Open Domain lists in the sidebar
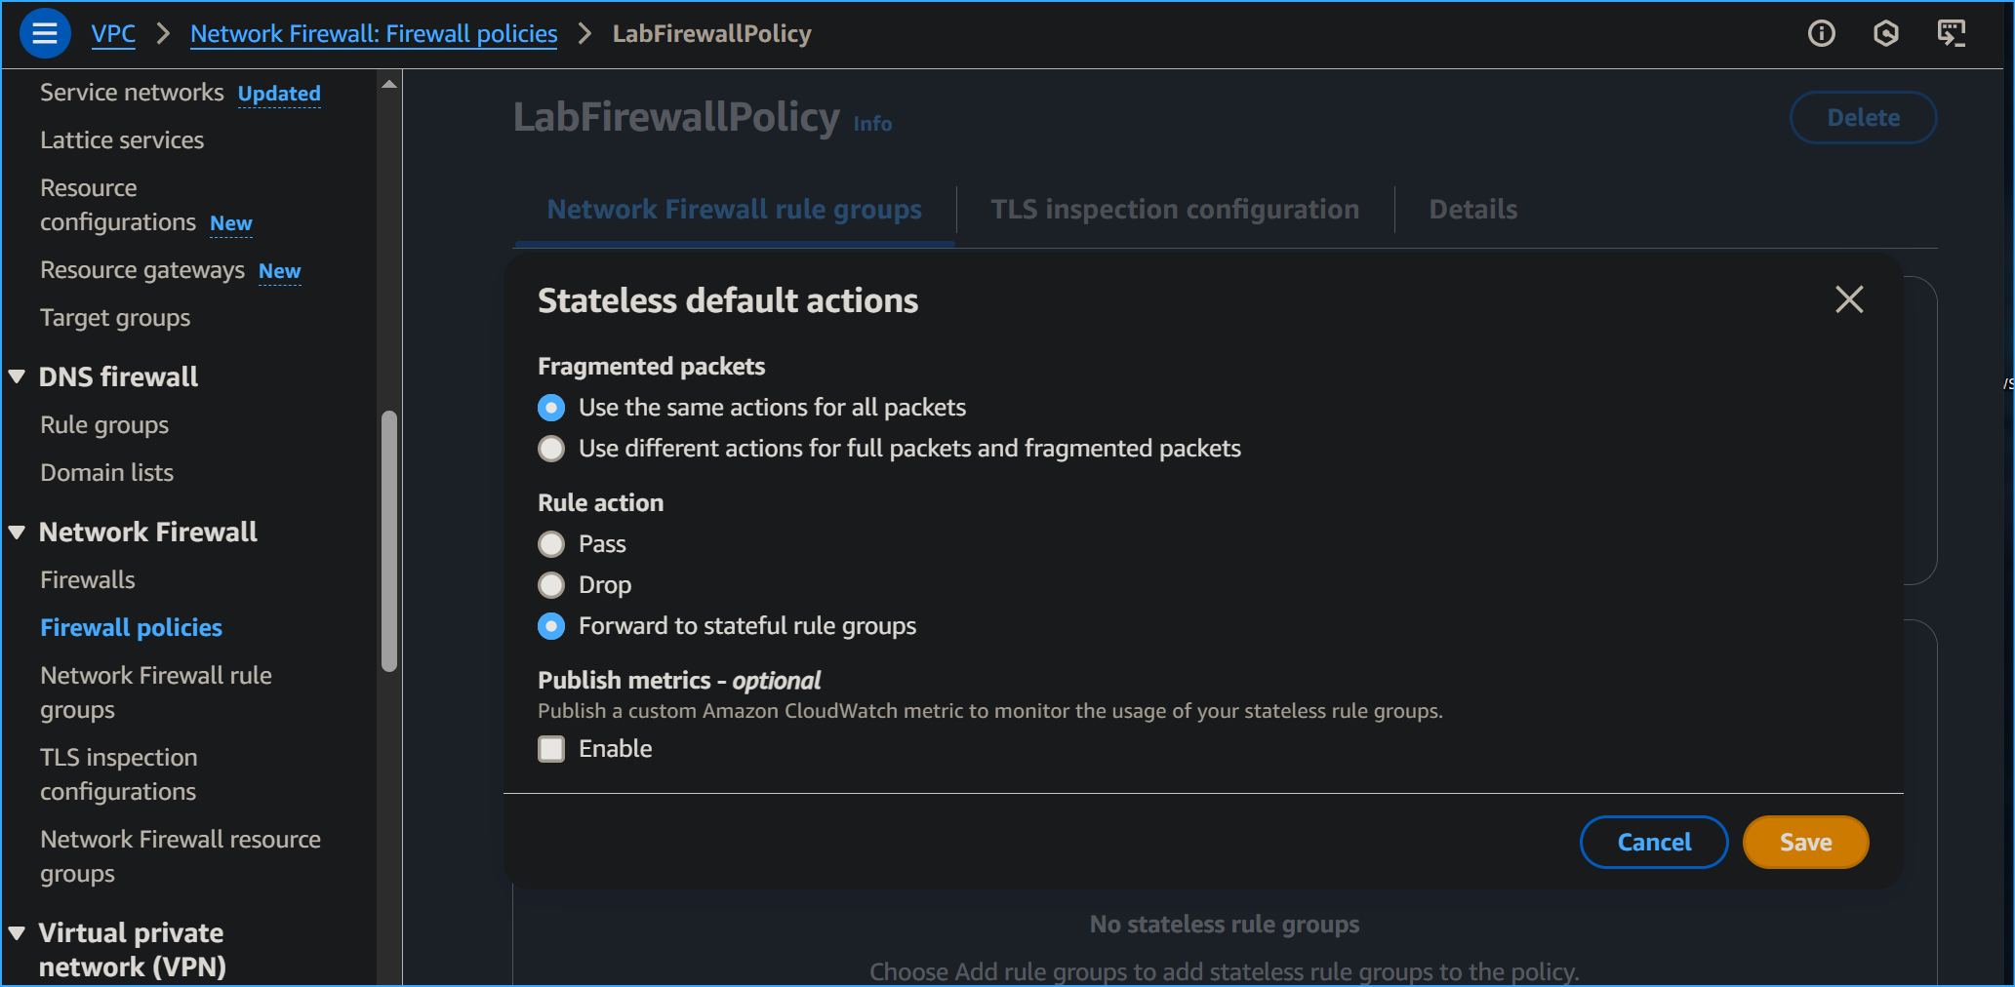Screen dimensions: 2015x987 [x=107, y=472]
